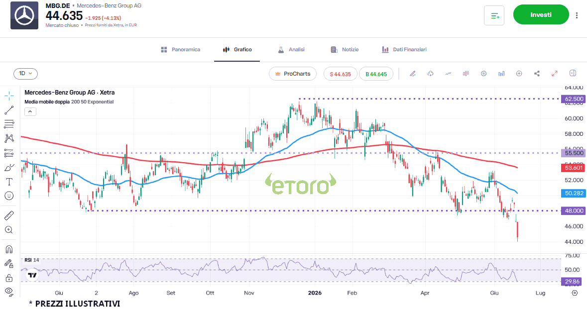This screenshot has height=309, width=587.
Task: Select the ruler measure tool
Action: (x=9, y=215)
